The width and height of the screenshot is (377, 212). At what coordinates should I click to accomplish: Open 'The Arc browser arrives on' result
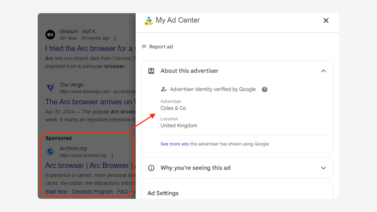pos(90,102)
